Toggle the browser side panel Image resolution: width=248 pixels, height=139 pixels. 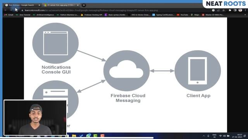235,10
